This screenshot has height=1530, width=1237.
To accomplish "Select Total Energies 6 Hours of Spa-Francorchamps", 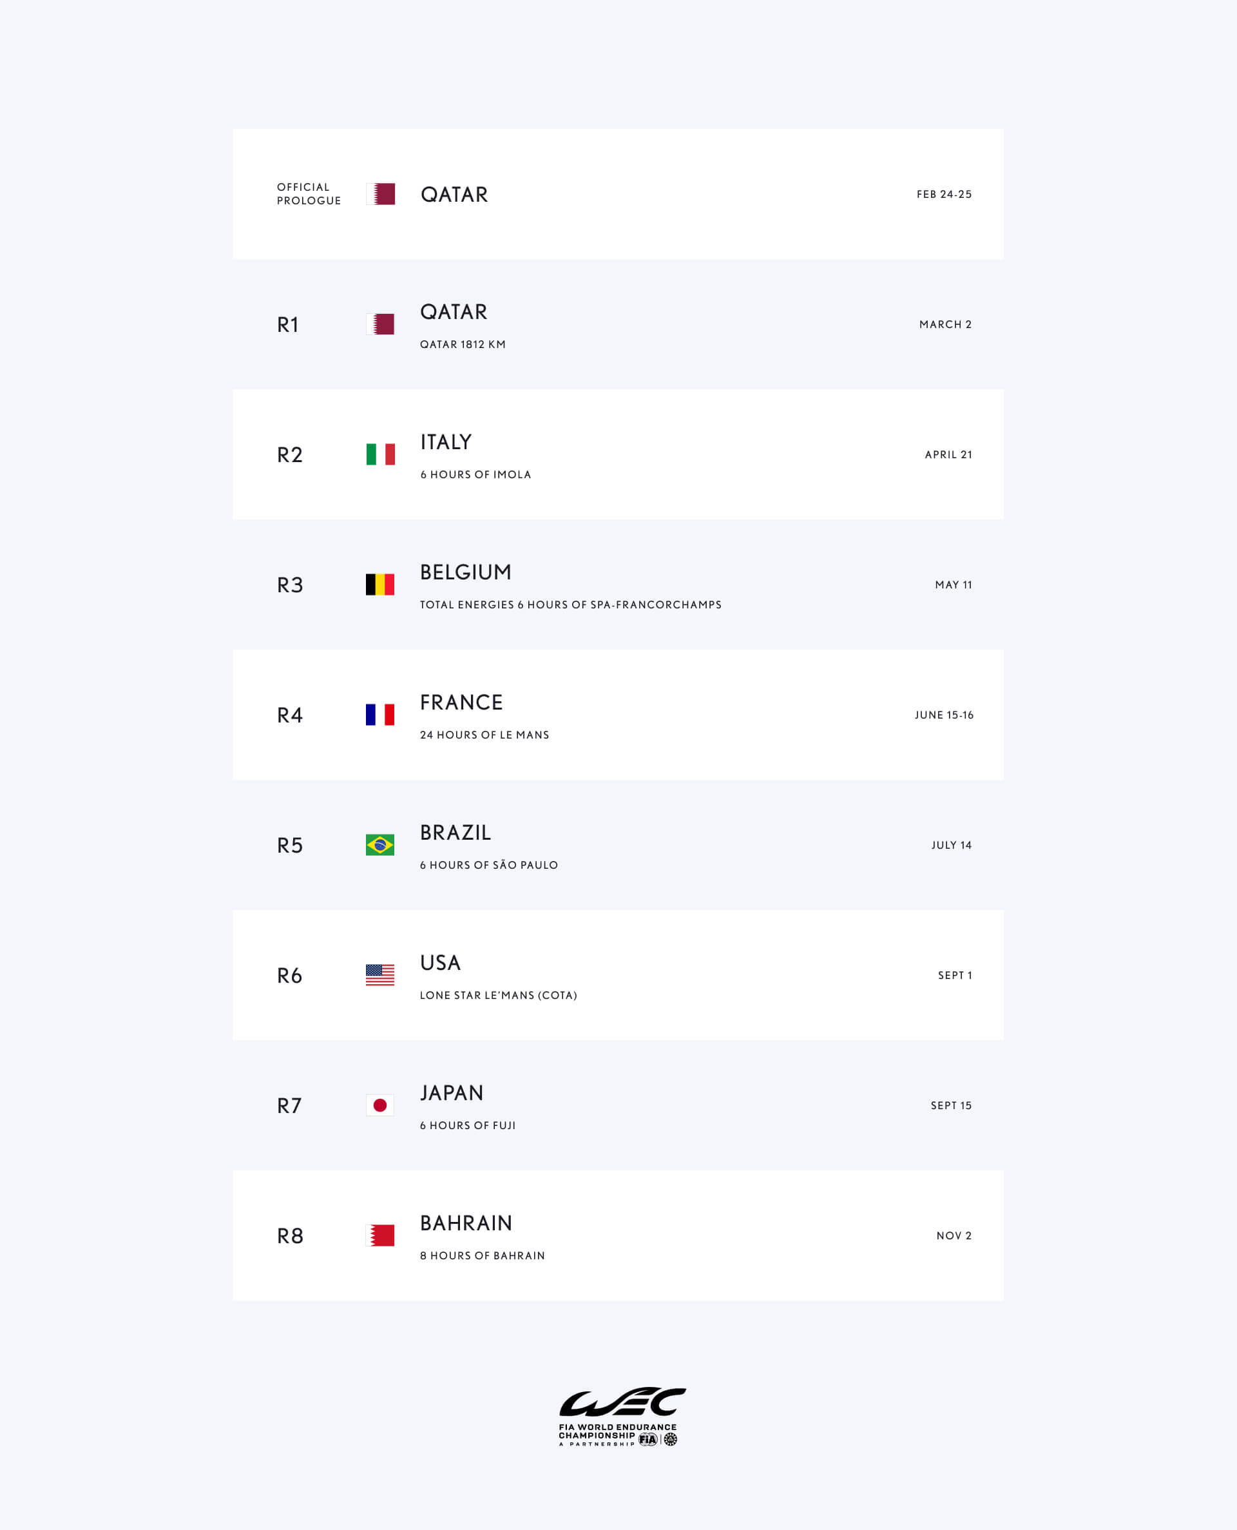I will tap(571, 605).
